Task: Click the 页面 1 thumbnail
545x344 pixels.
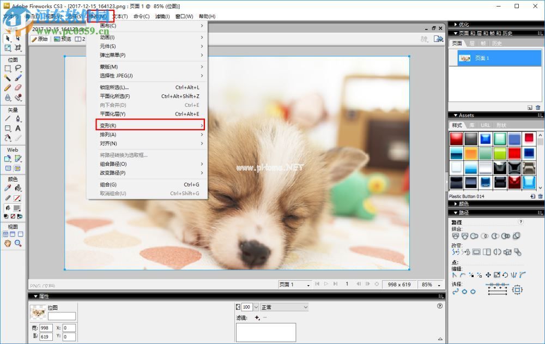Action: (x=465, y=58)
